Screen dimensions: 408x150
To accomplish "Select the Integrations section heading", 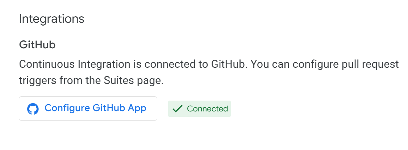I will pos(51,19).
